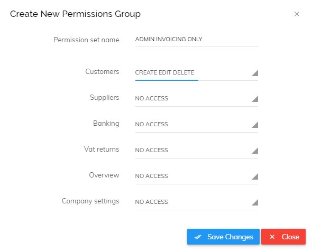
Task: Click the Overview dropdown triangle arrow
Action: (255, 176)
